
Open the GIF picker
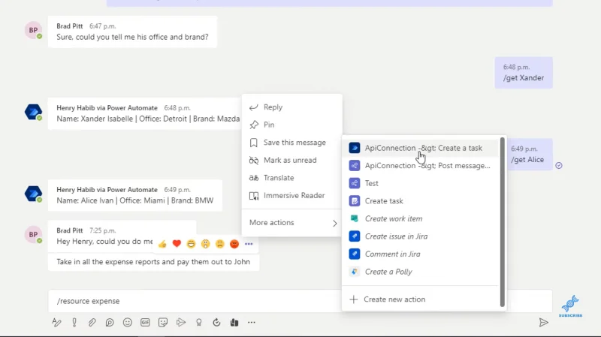pyautogui.click(x=145, y=323)
